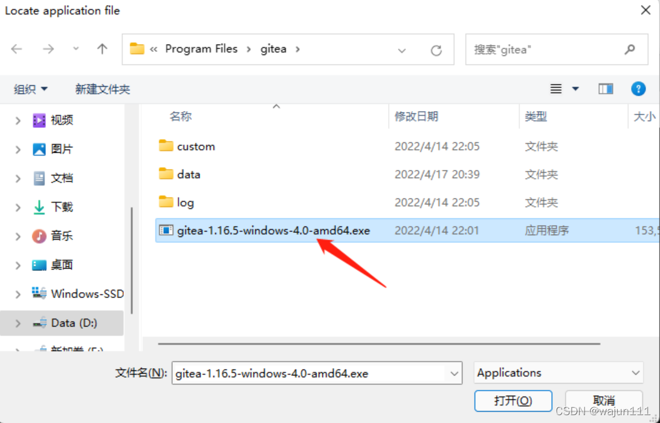Refresh the gitea folder listing
The height and width of the screenshot is (423, 660).
436,51
